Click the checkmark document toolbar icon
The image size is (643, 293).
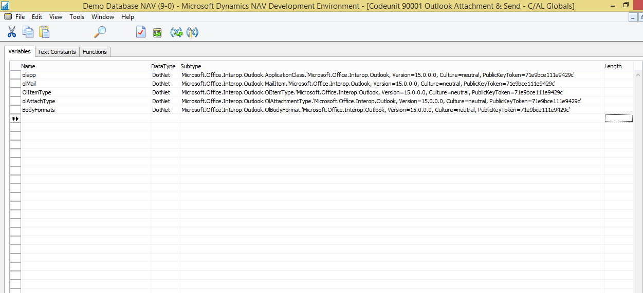point(141,32)
